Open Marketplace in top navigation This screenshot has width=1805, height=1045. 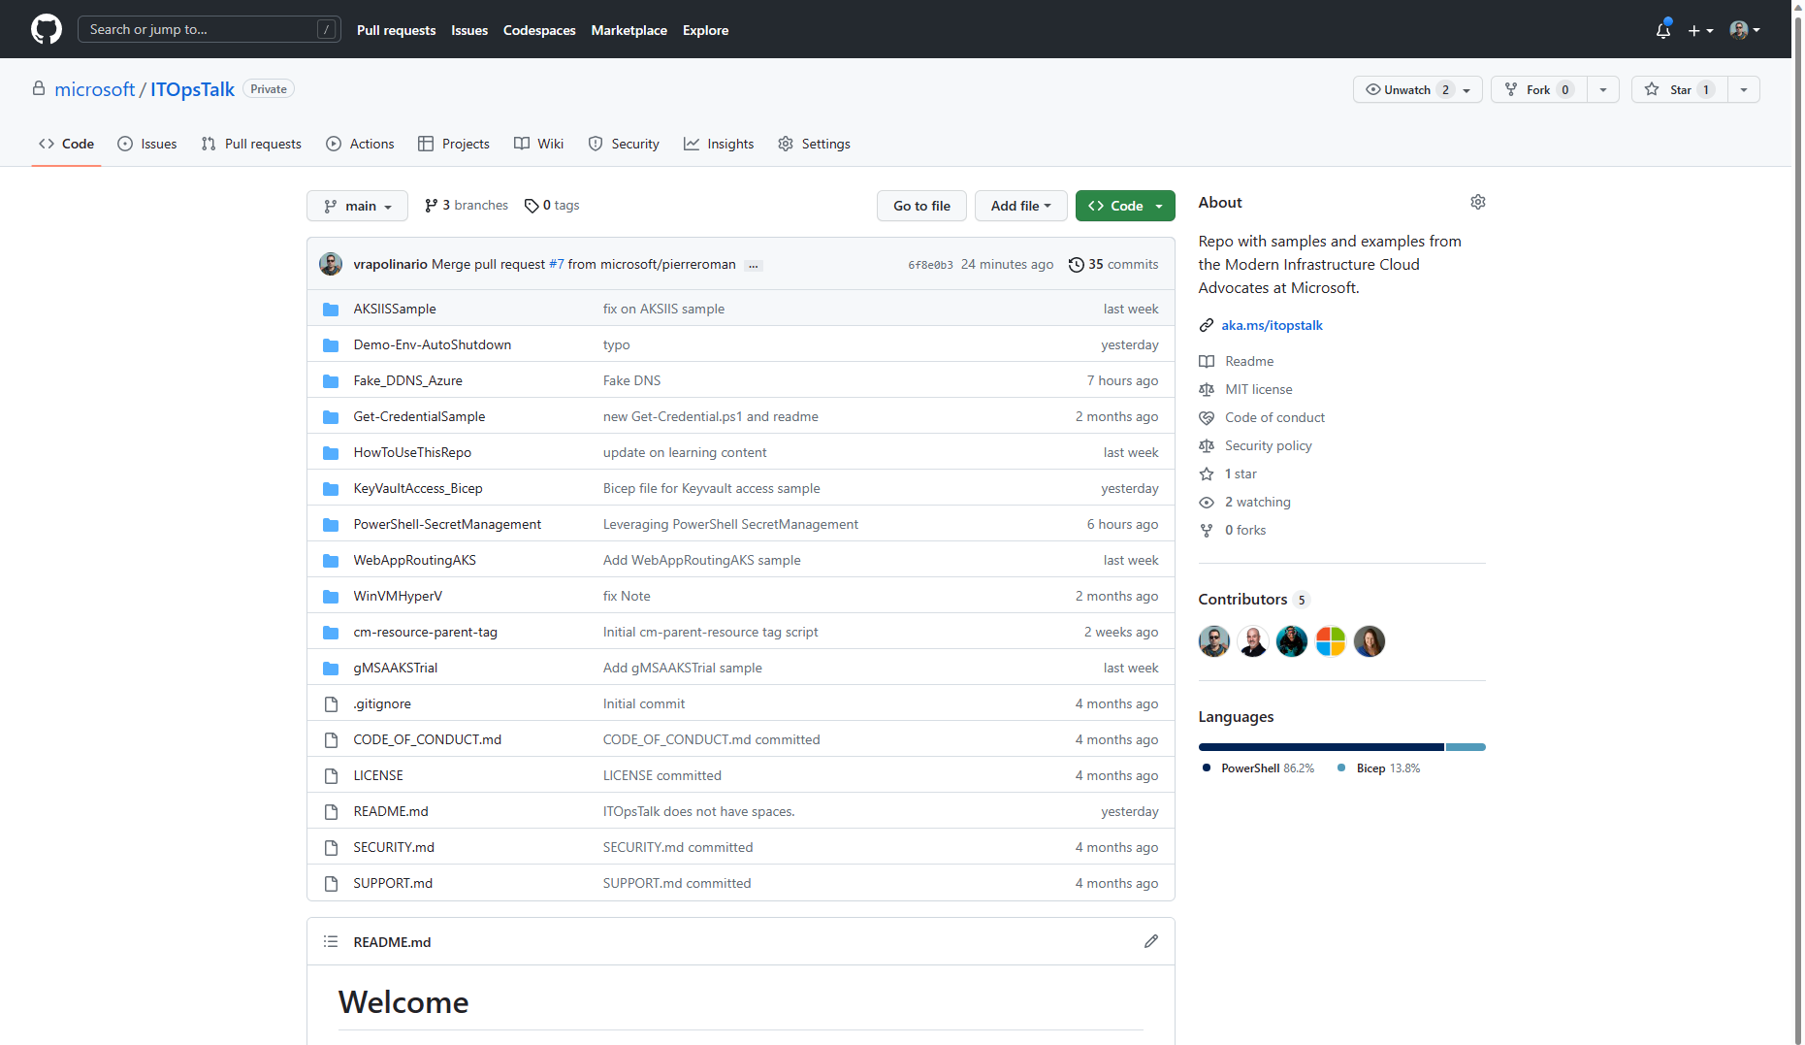(629, 30)
